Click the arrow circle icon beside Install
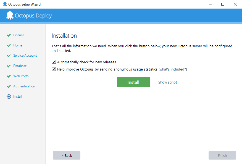 (x=9, y=97)
